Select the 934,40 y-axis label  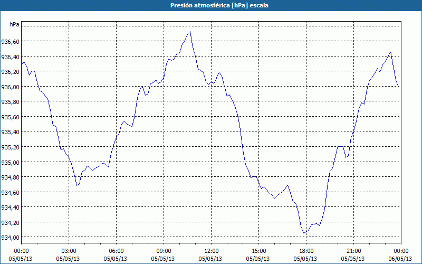point(10,208)
